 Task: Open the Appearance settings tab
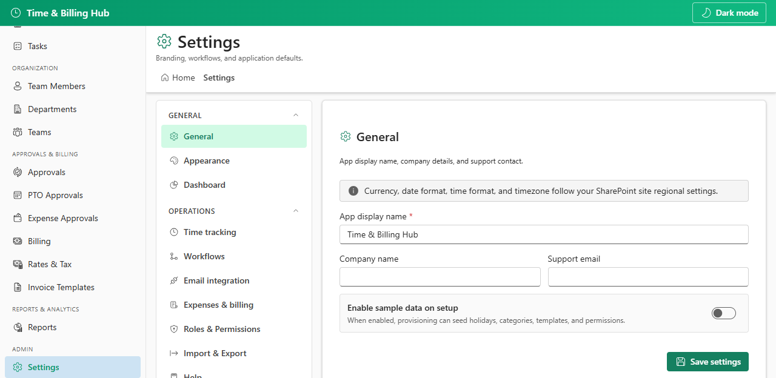coord(234,161)
